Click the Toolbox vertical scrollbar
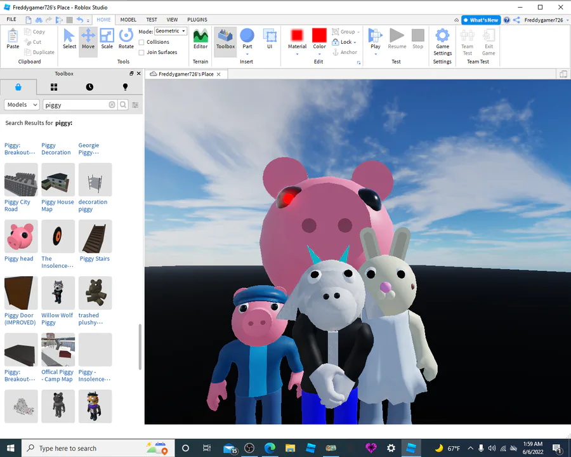 pos(140,347)
